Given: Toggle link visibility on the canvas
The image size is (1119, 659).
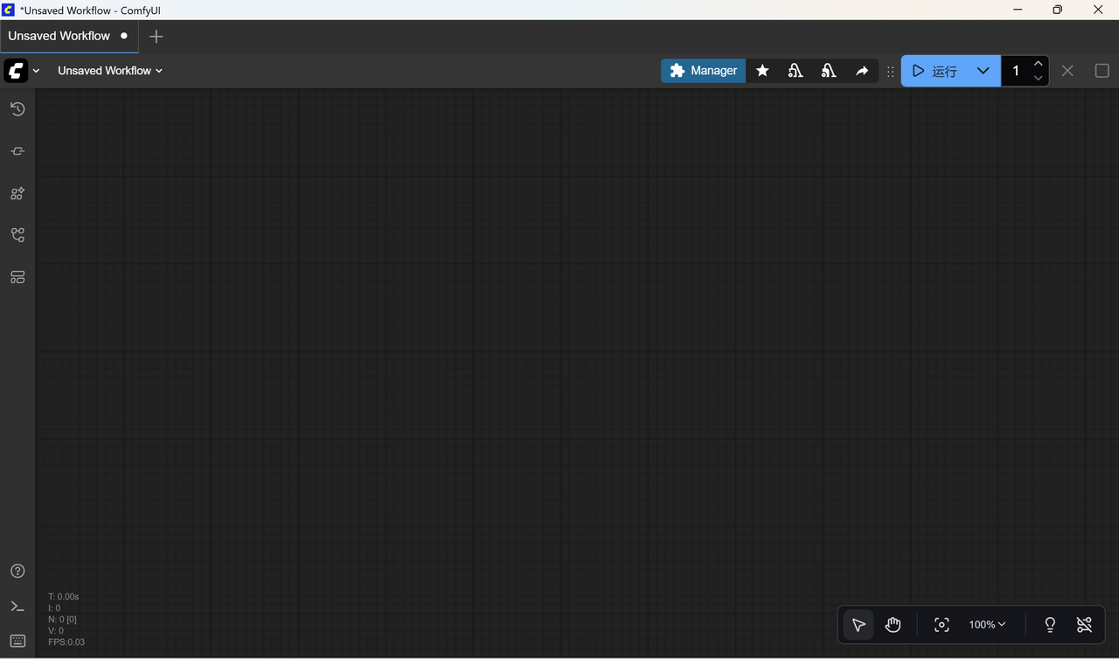Looking at the screenshot, I should click(x=1084, y=624).
